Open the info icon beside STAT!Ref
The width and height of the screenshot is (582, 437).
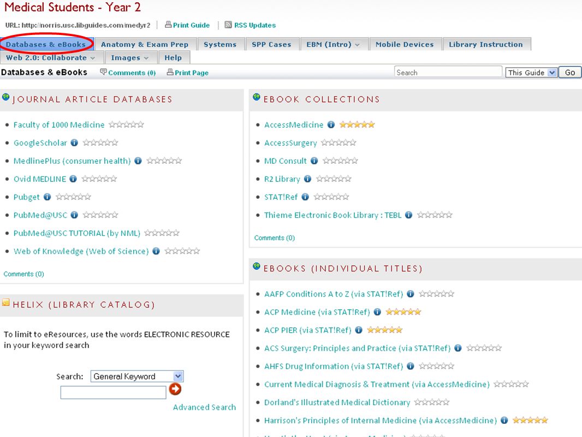[305, 197]
